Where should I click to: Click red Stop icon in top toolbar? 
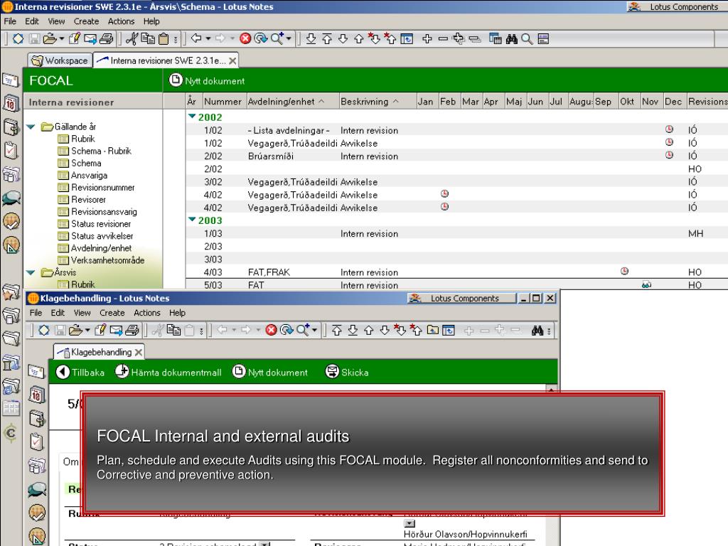coord(245,38)
